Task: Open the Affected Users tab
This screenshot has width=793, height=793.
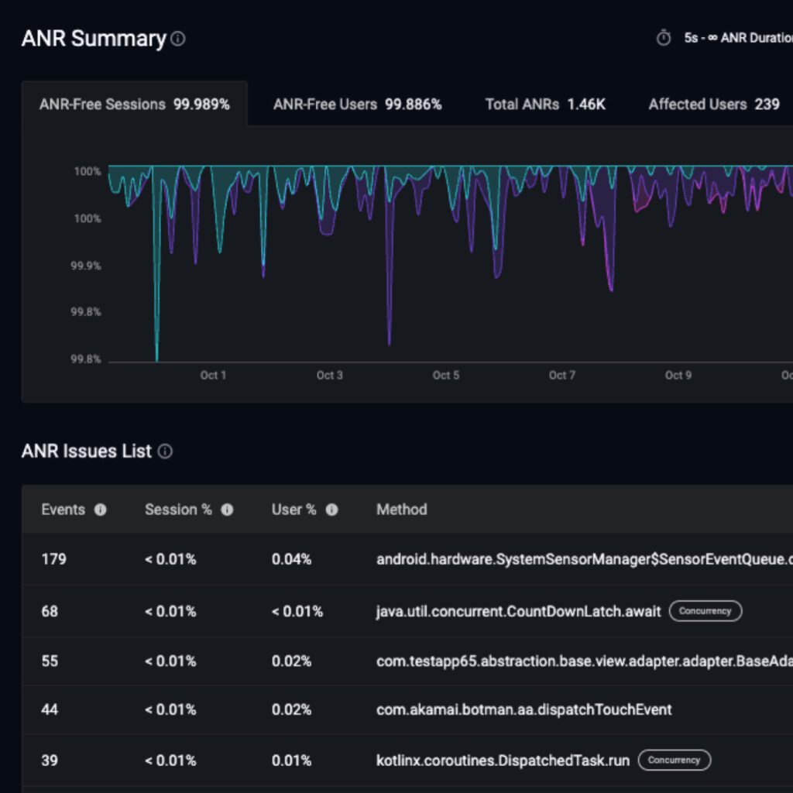Action: pos(712,104)
